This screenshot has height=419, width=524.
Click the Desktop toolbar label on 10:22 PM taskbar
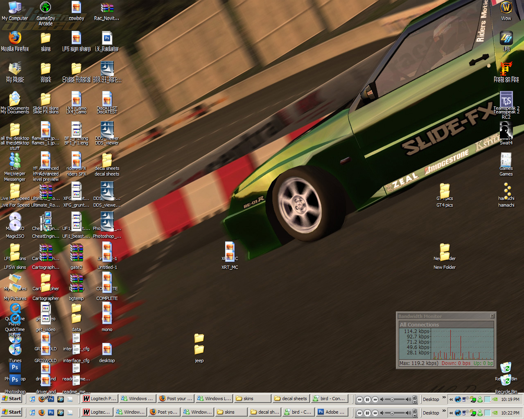pos(431,413)
